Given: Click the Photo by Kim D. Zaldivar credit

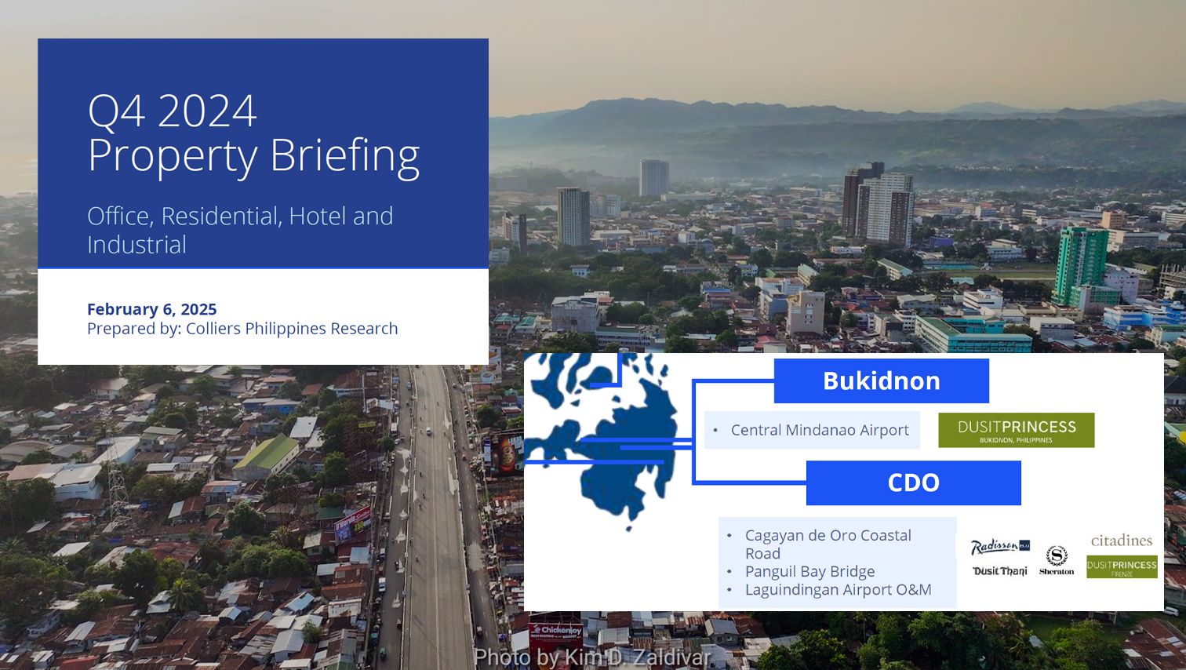Looking at the screenshot, I should point(592,657).
